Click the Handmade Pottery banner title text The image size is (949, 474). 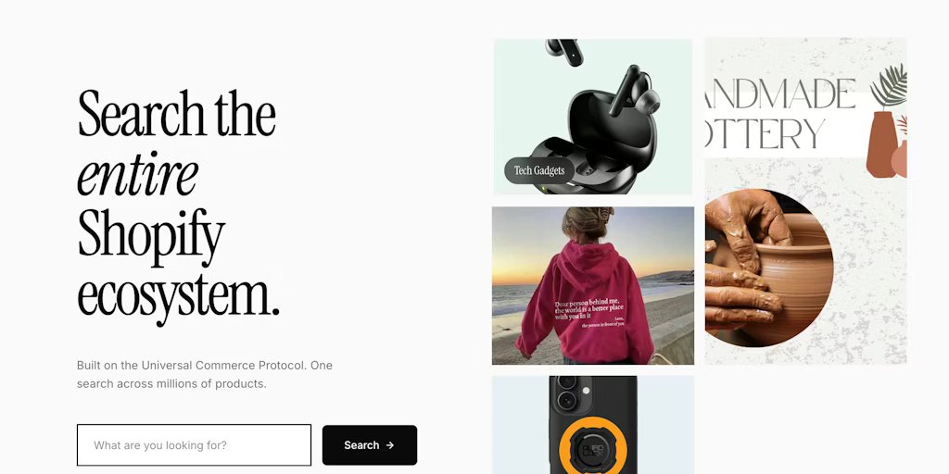tap(780, 115)
